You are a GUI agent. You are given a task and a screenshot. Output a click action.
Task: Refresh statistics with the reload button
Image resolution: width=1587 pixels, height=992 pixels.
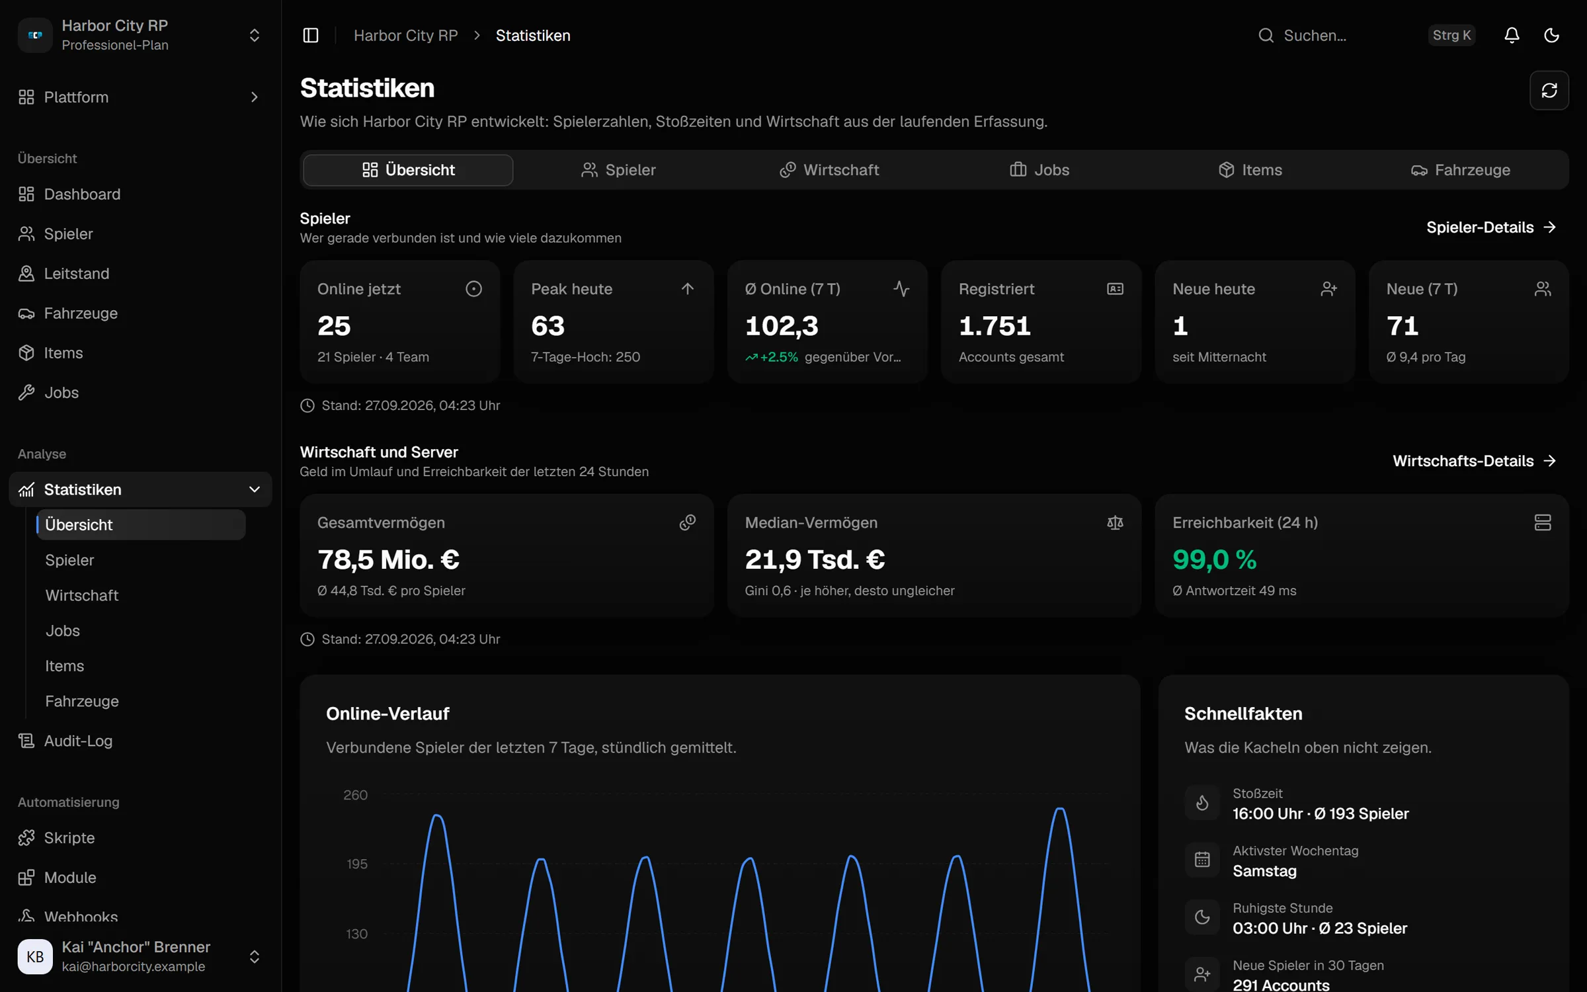tap(1549, 90)
